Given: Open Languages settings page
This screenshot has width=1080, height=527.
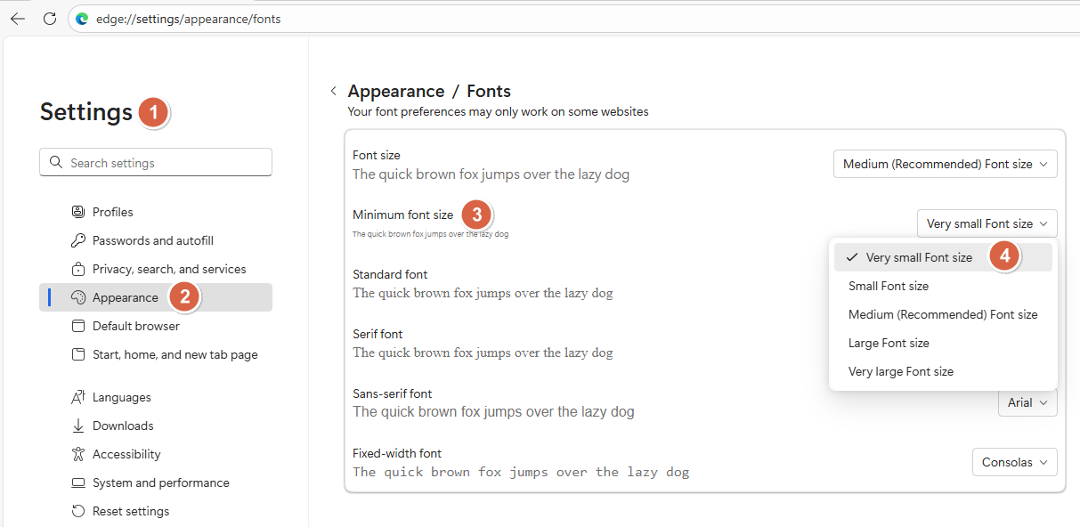Looking at the screenshot, I should point(121,397).
